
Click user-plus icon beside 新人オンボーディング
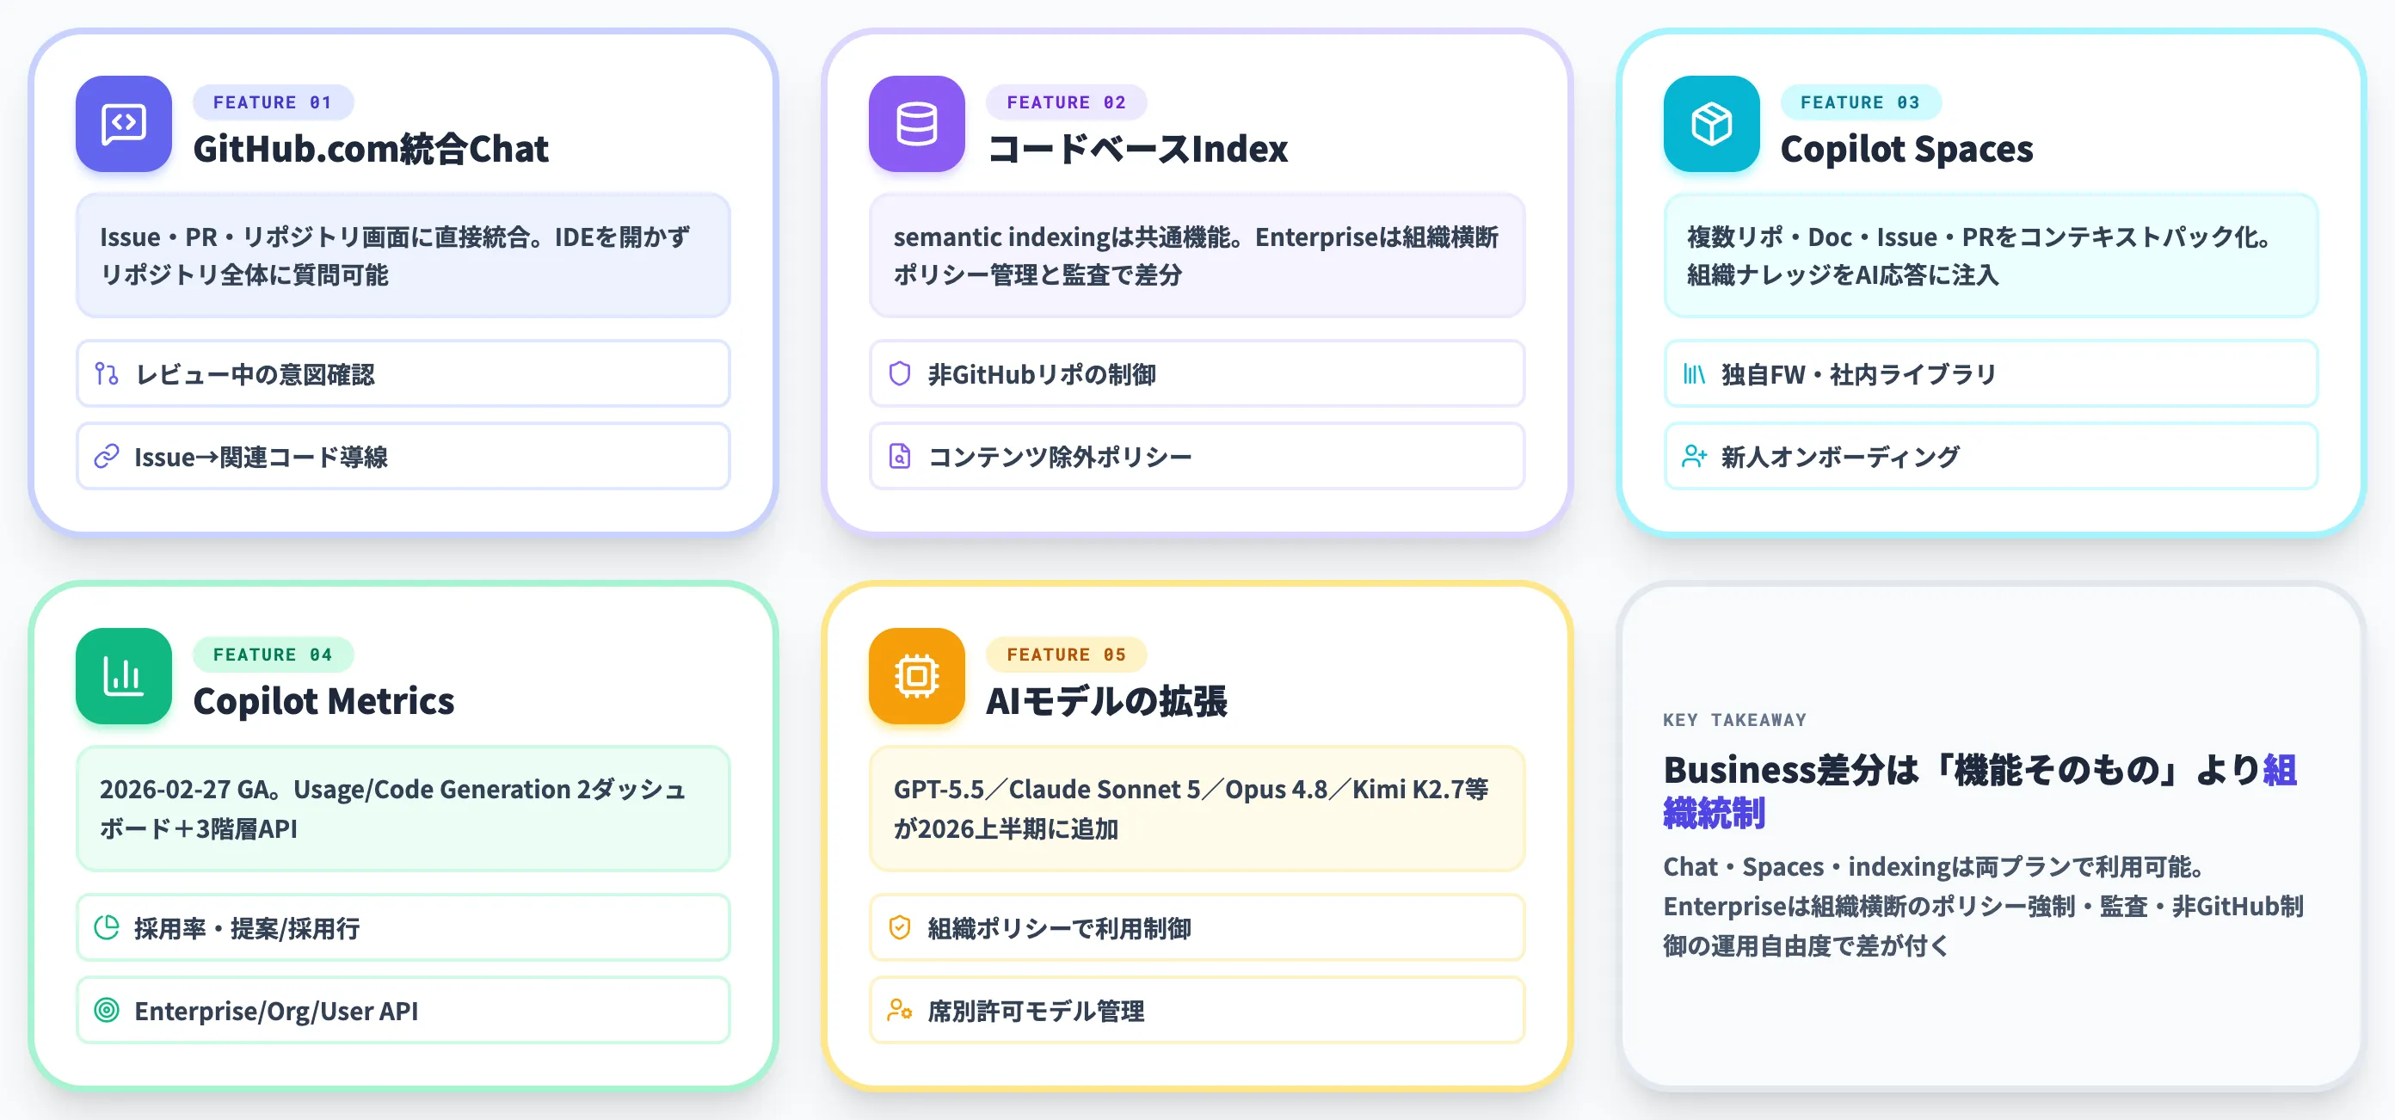pos(1694,457)
